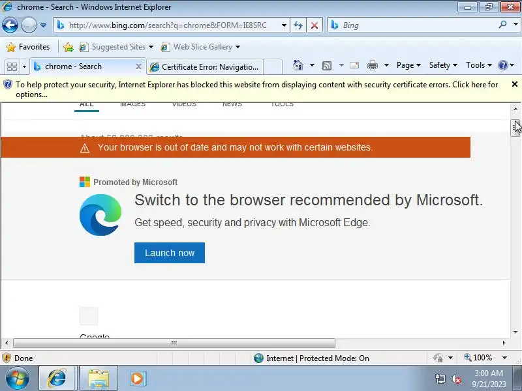Open Web Slice Gallery link
522x391 pixels.
click(200, 47)
